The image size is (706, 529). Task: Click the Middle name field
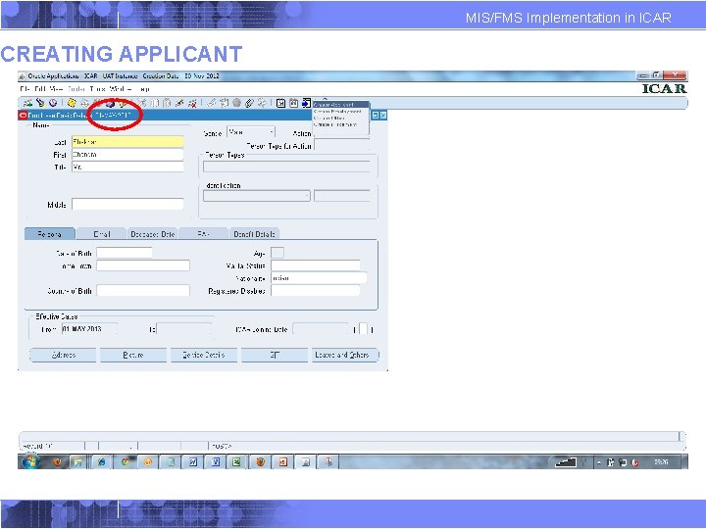[x=127, y=204]
